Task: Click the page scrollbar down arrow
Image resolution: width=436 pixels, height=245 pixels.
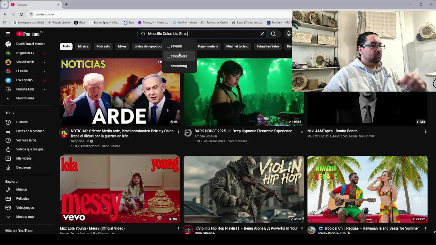Action: (x=434, y=232)
